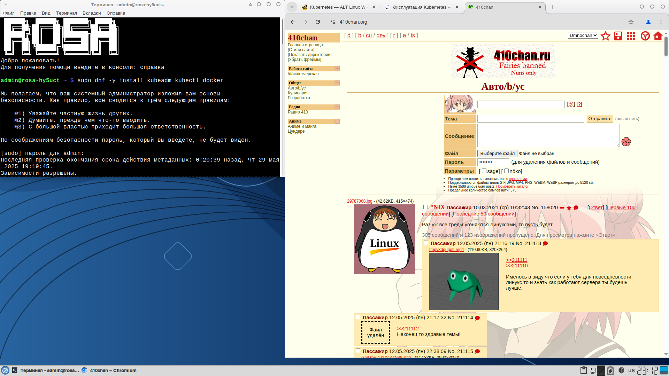Image resolution: width=669 pixels, height=376 pixels.
Task: Click the star favorites icon on 410chan page
Action: [x=606, y=36]
